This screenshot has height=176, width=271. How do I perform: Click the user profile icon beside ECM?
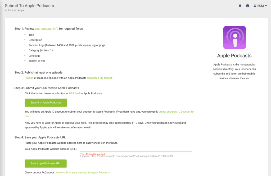click(x=255, y=6)
